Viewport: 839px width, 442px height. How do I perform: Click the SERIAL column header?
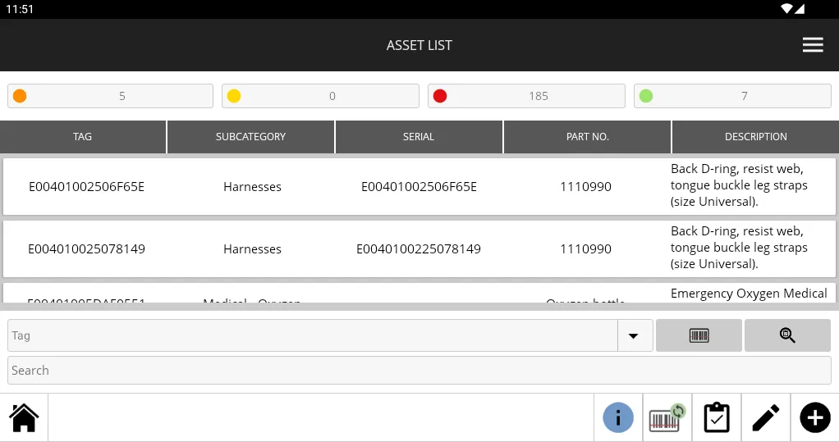(x=419, y=137)
